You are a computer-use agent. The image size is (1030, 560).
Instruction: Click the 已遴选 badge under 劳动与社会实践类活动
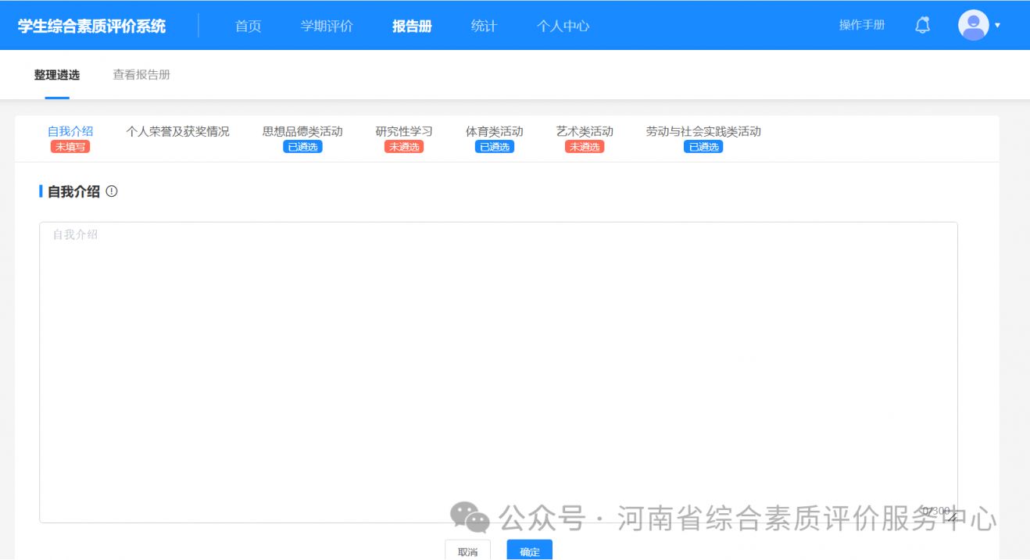pyautogui.click(x=703, y=147)
